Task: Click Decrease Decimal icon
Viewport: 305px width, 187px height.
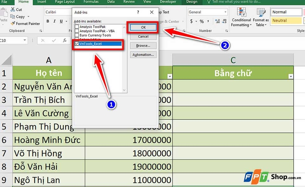Action: pyautogui.click(x=224, y=21)
